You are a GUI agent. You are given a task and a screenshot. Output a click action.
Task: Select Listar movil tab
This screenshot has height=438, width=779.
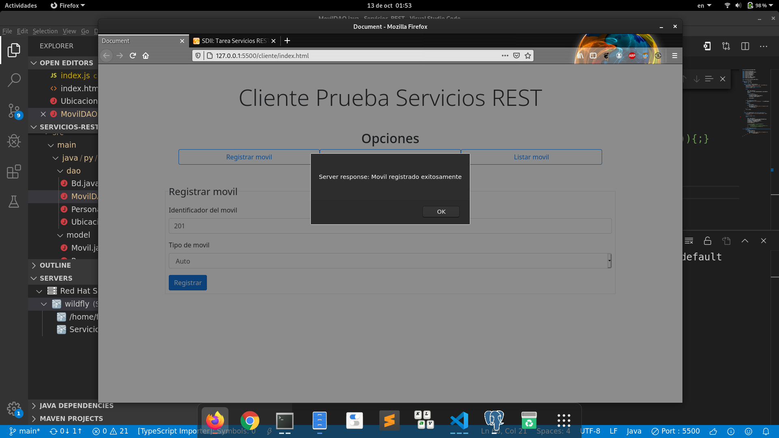click(531, 157)
